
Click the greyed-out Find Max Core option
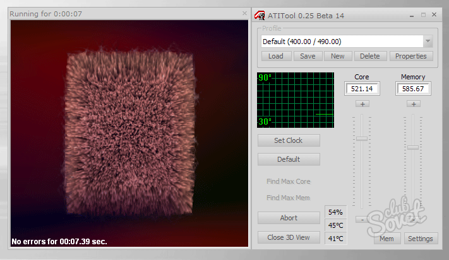pyautogui.click(x=289, y=181)
